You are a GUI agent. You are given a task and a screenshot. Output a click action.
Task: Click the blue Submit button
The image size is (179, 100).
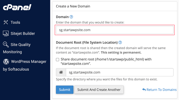point(64,90)
